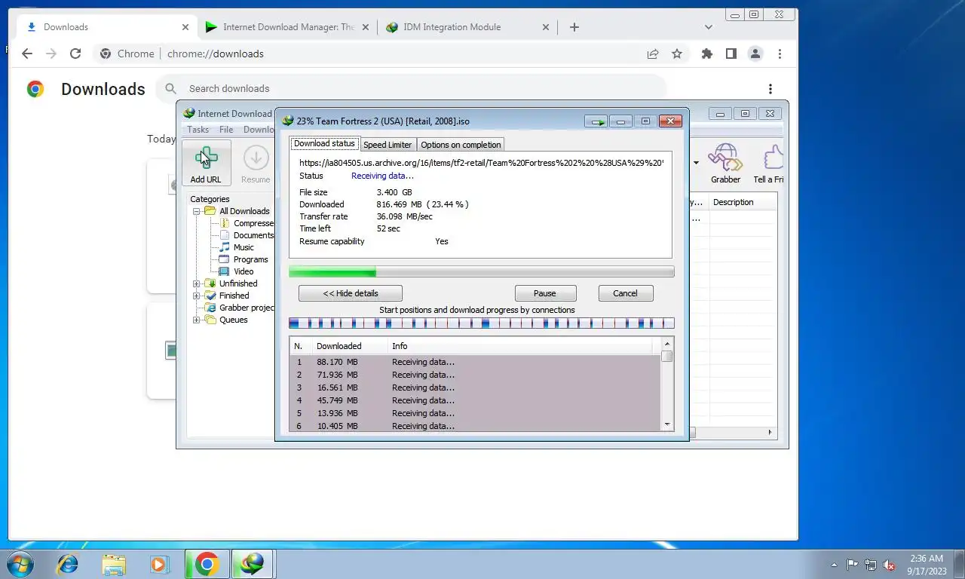Viewport: 965px width, 579px height.
Task: Switch to IDM Integration Module Chrome tab
Action: [467, 27]
